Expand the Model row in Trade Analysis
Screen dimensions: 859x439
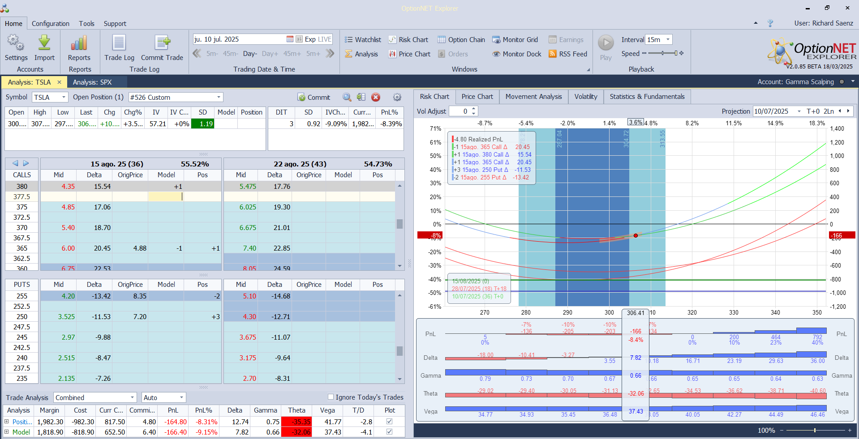pos(7,432)
